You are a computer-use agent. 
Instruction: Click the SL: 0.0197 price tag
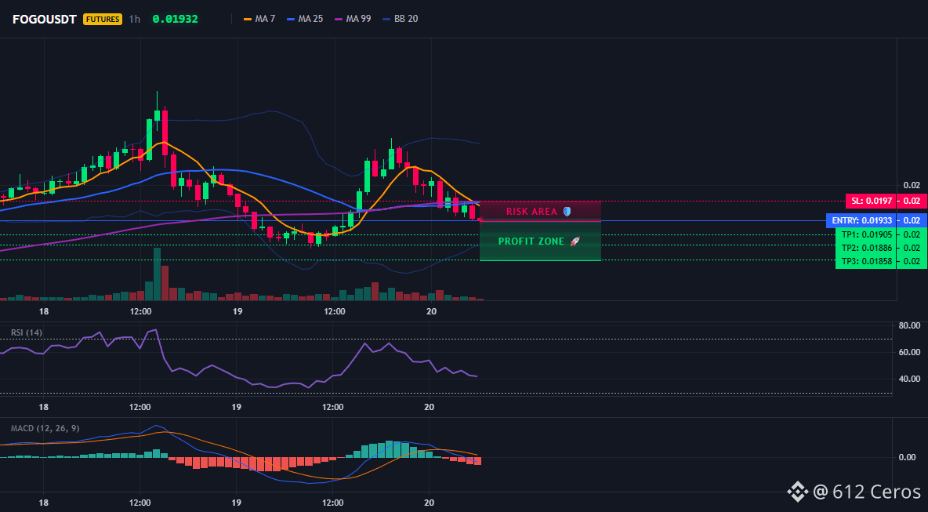870,201
